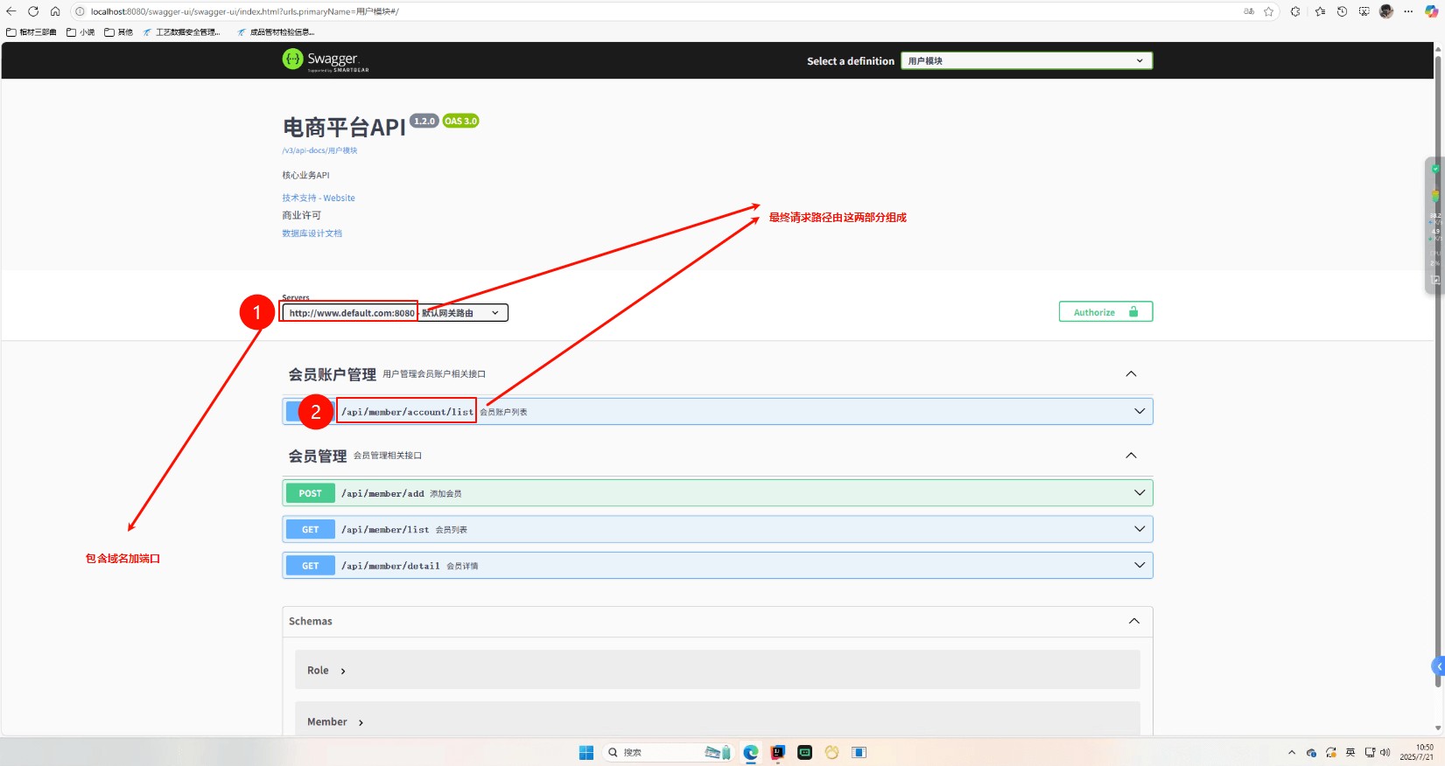Collapse the 会员账户管理 section
Viewport: 1445px width, 766px height.
[1131, 374]
